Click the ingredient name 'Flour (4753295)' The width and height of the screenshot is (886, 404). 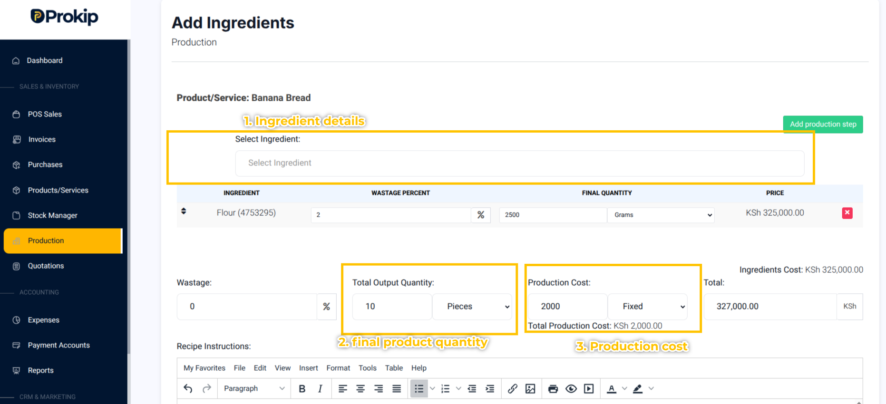pyautogui.click(x=246, y=213)
